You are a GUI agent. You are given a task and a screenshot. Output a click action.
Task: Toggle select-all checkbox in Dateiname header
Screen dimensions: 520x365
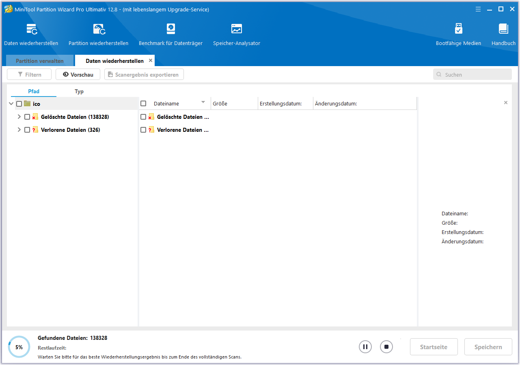[x=143, y=103]
